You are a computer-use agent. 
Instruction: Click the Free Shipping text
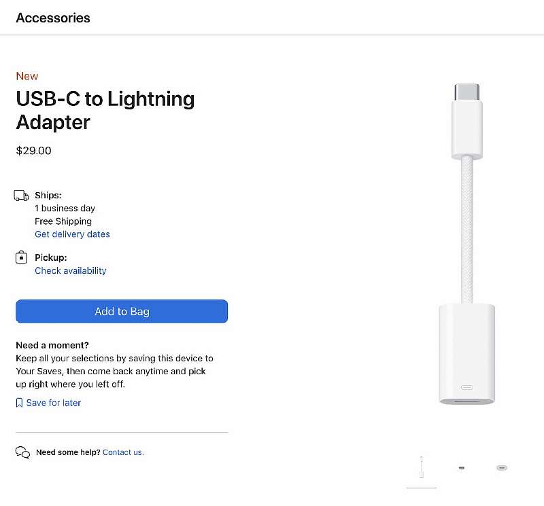[x=63, y=221]
